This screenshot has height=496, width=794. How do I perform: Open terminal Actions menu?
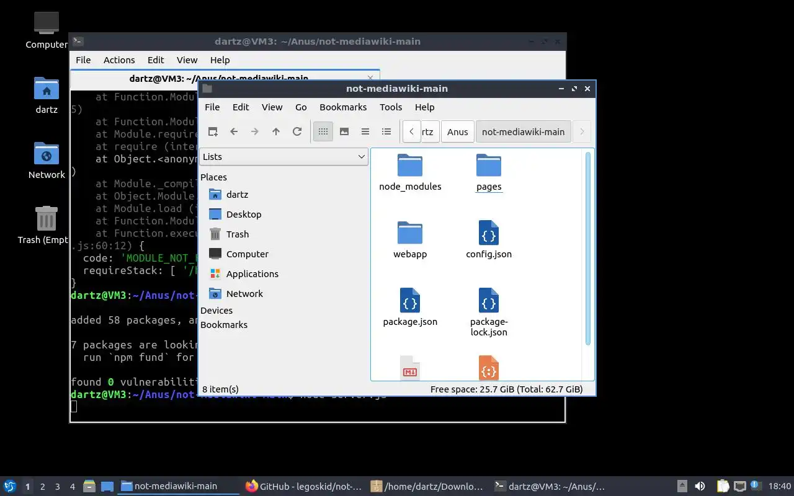(119, 60)
